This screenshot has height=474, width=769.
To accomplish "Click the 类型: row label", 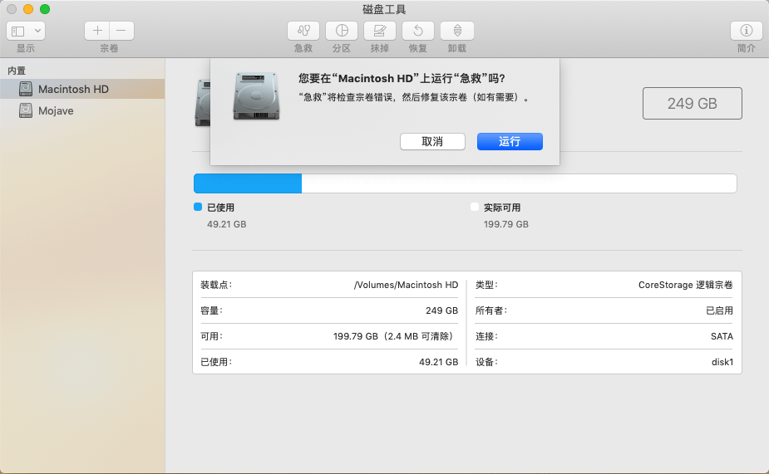I will point(486,285).
